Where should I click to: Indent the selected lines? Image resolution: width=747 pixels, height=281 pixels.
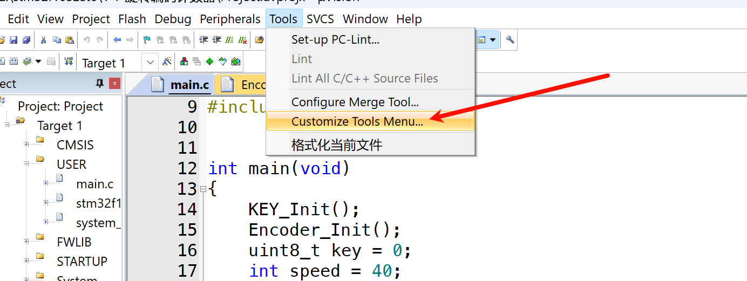coord(203,40)
